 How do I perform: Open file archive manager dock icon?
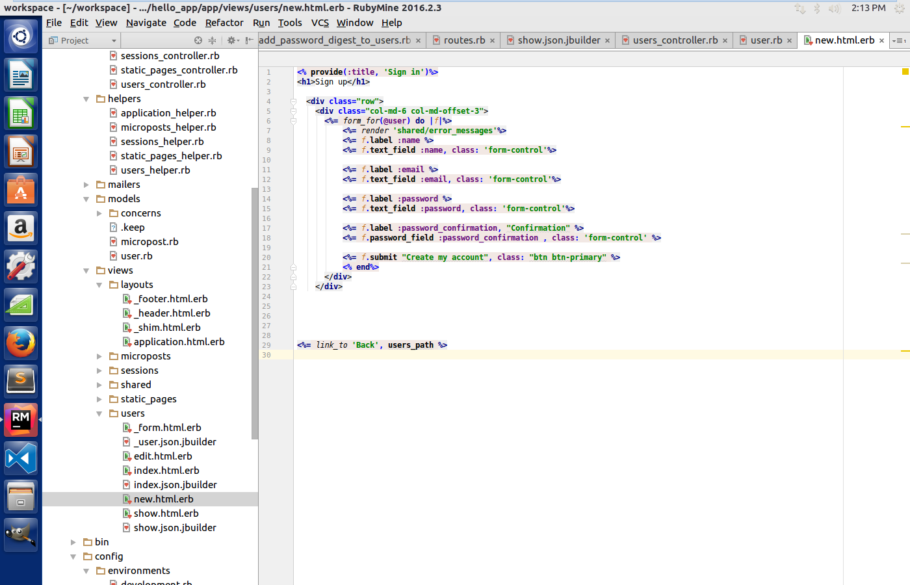coord(21,497)
